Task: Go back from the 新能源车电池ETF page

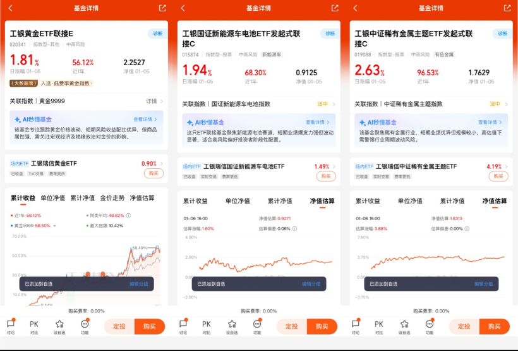Action: (x=183, y=8)
